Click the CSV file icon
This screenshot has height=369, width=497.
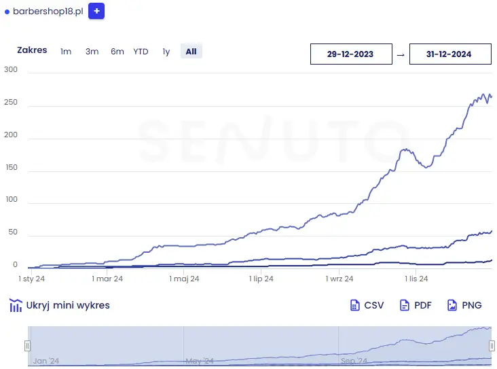355,305
